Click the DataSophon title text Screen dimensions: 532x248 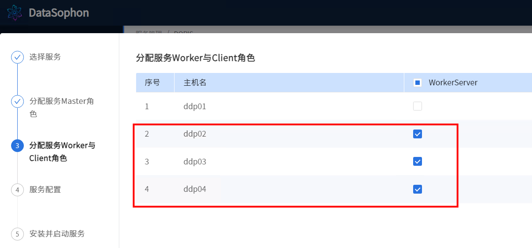tap(59, 13)
